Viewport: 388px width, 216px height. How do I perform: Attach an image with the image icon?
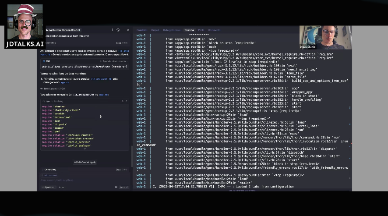pos(116,187)
